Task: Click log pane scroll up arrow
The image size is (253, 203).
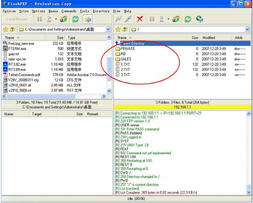Action: coord(248,114)
